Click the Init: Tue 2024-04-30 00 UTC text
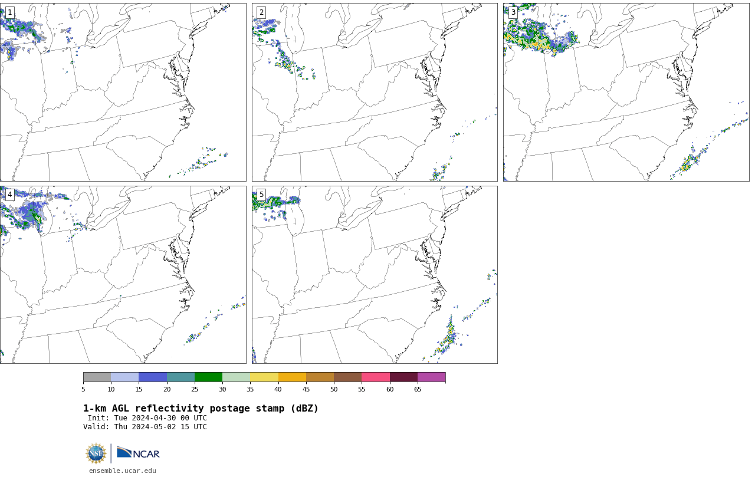This screenshot has width=755, height=477. [x=147, y=418]
